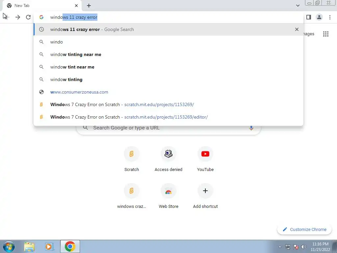The width and height of the screenshot is (337, 253).
Task: Click the network tray icon
Action: (x=288, y=247)
